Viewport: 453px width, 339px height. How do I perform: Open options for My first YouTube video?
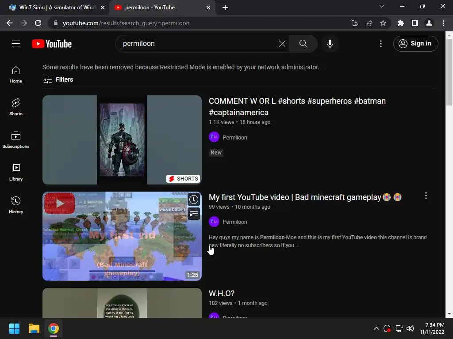click(426, 196)
